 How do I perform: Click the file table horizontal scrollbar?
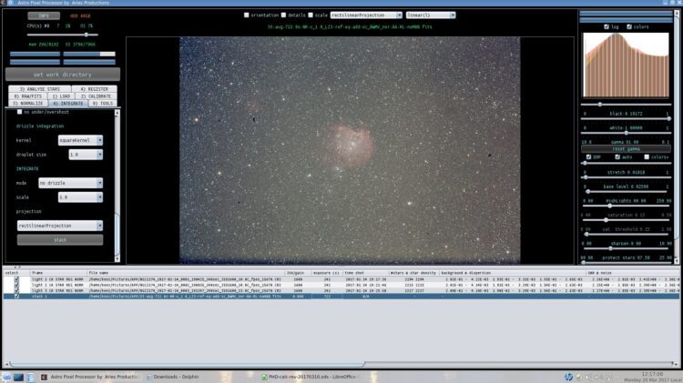pyautogui.click(x=341, y=364)
